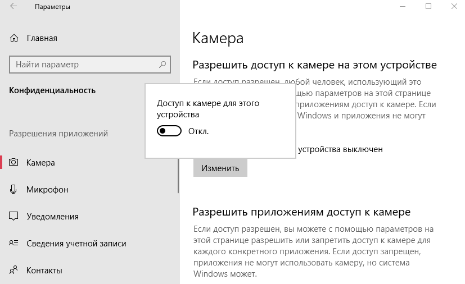Viewport: 465px width, 284px height.
Task: Click the Уведомления notification icon
Action: click(x=14, y=217)
